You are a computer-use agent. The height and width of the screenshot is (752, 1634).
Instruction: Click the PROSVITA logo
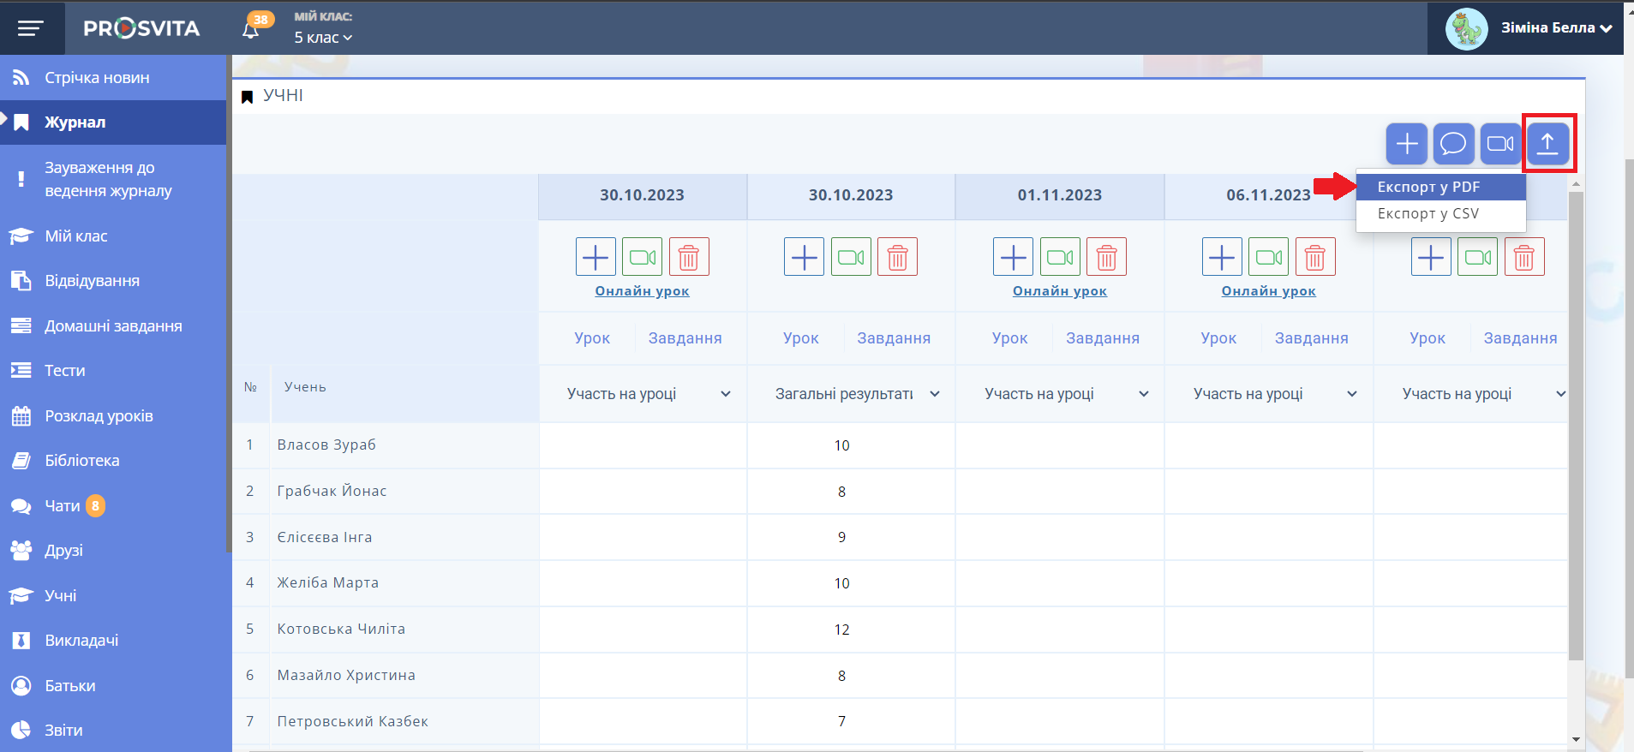142,28
